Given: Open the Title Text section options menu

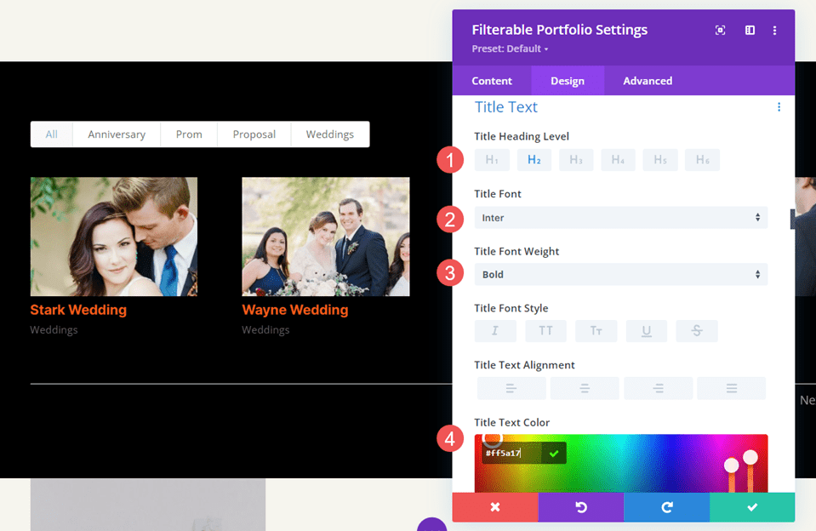Looking at the screenshot, I should coord(779,107).
